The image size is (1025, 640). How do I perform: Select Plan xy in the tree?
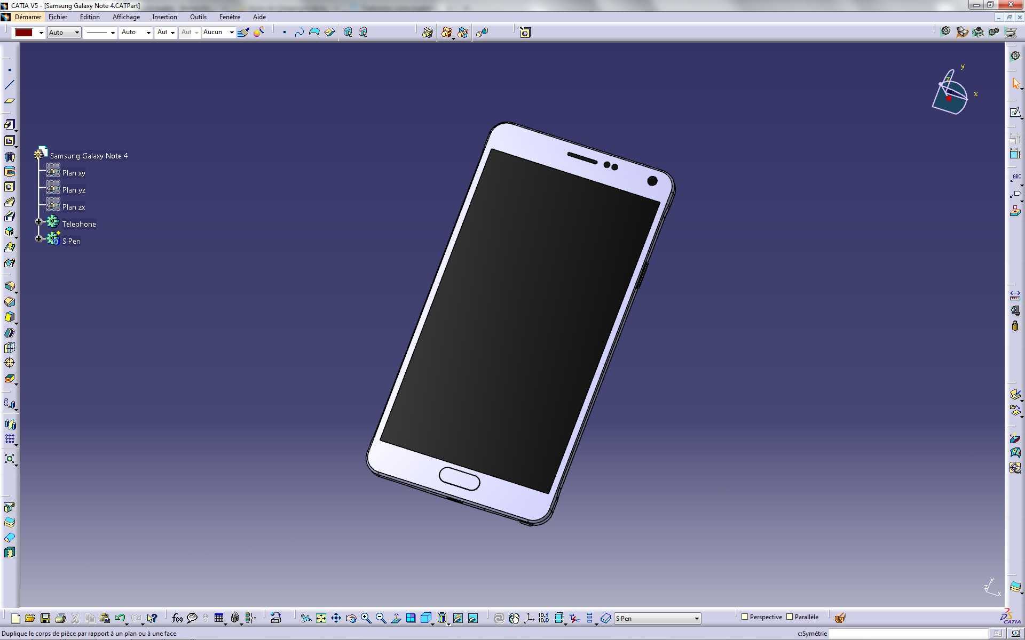(x=74, y=173)
